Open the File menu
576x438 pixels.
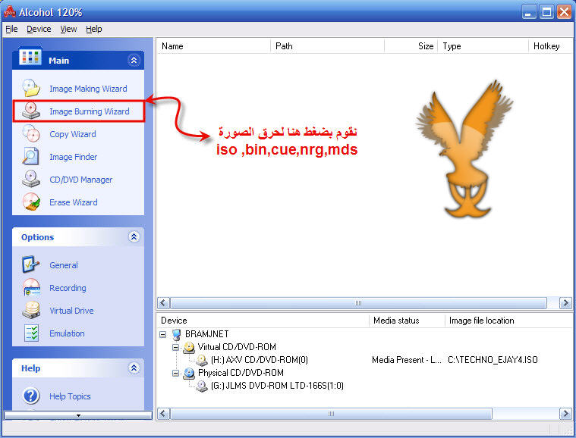pyautogui.click(x=11, y=29)
